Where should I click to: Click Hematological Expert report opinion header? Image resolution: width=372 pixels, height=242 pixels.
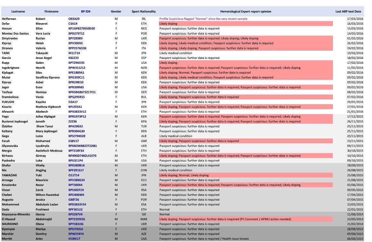pos(246,12)
